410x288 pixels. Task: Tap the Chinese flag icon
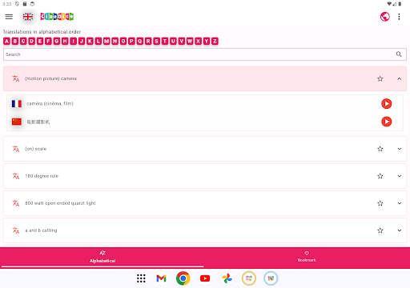point(17,122)
